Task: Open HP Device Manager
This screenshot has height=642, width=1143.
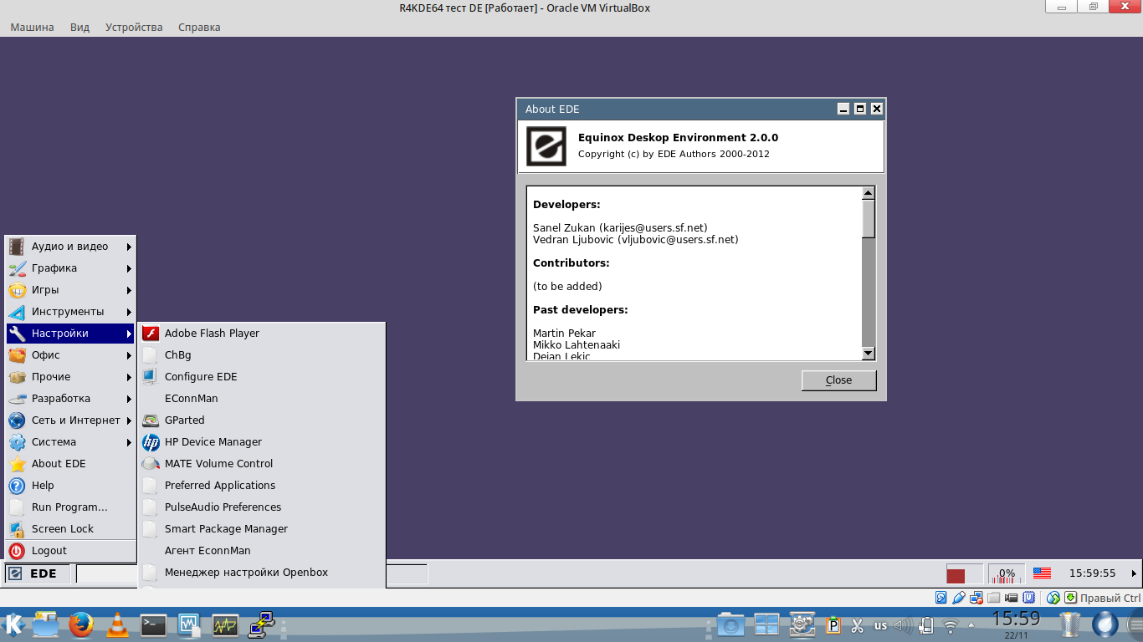Action: 262,441
